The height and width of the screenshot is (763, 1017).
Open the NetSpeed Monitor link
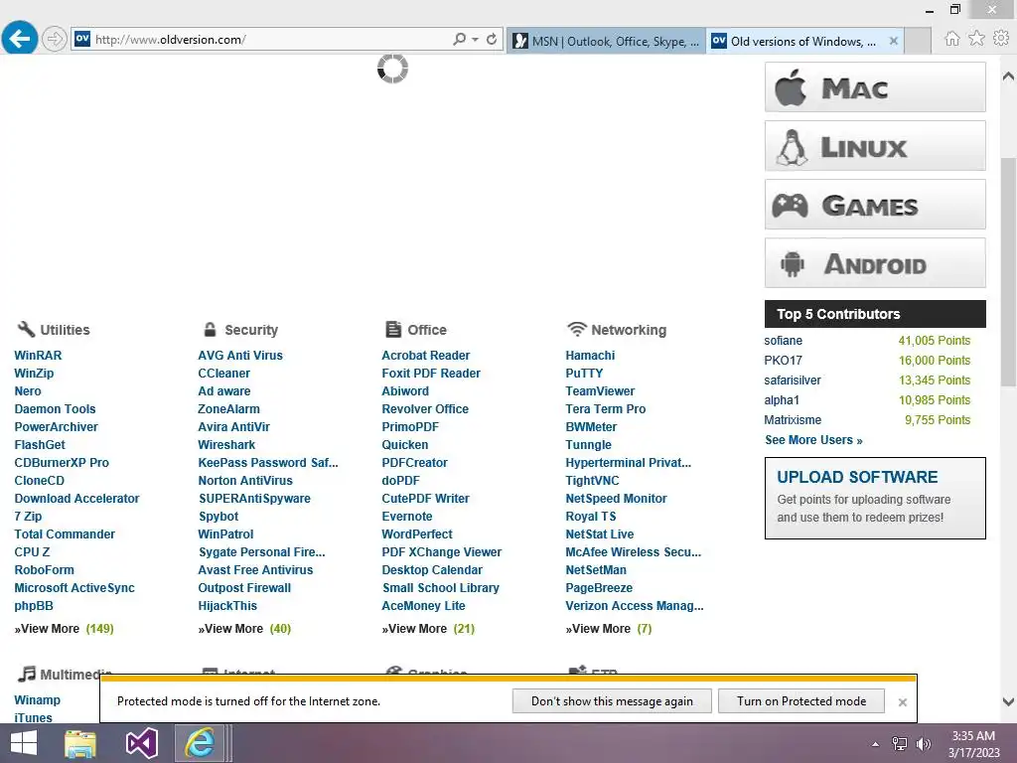click(616, 499)
